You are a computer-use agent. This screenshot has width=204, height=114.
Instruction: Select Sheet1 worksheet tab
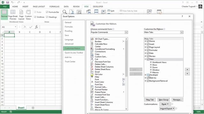pos(21,108)
